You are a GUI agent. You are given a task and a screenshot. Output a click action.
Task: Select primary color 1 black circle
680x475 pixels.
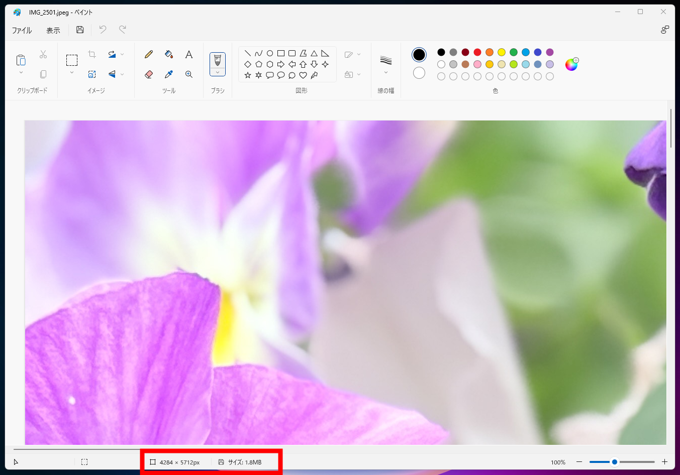[419, 55]
